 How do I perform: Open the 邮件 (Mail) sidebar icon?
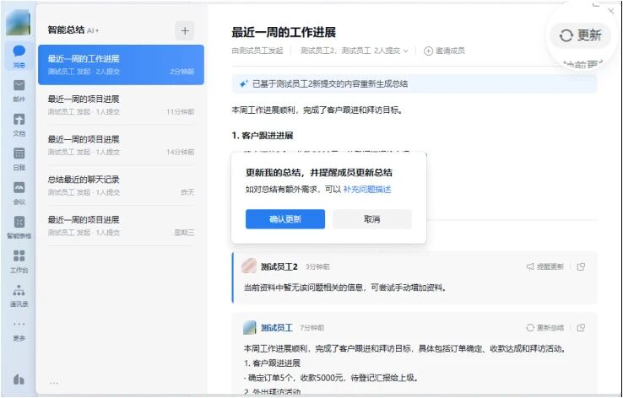coord(19,89)
